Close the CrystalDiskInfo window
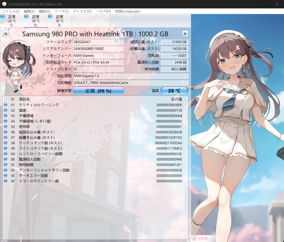 (277, 4)
